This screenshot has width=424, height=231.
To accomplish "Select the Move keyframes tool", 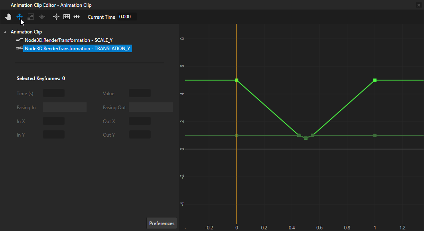I will tap(19, 17).
